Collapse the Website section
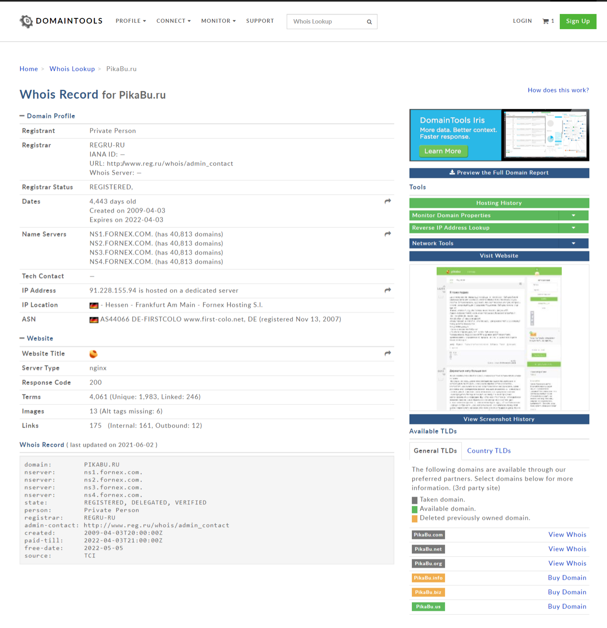This screenshot has height=628, width=607. coord(22,339)
